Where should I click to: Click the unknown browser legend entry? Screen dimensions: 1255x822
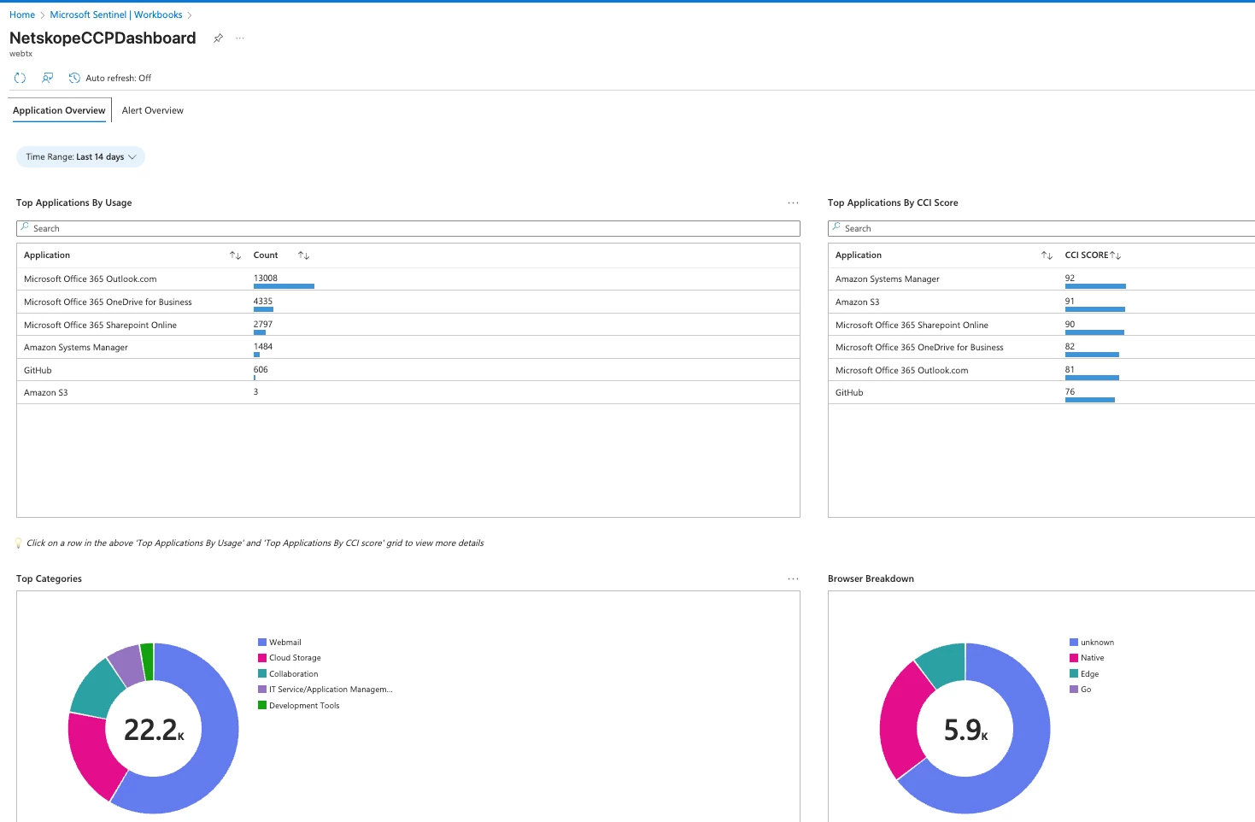[x=1092, y=642]
